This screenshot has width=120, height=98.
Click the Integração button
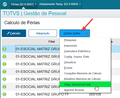(x=43, y=33)
